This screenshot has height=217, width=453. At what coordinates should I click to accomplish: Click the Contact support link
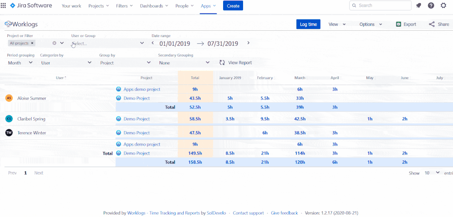click(248, 213)
